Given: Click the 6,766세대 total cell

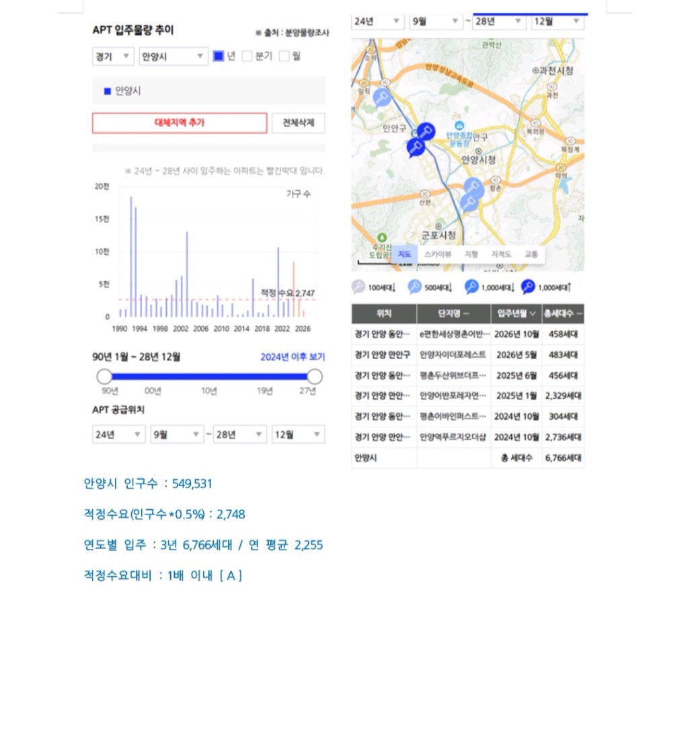Looking at the screenshot, I should pyautogui.click(x=563, y=458).
